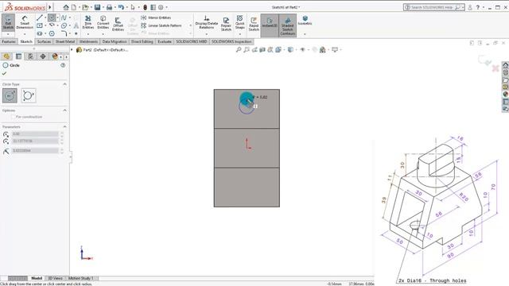The image size is (509, 286).
Task: Switch to the Sheet Metal tab
Action: point(65,41)
